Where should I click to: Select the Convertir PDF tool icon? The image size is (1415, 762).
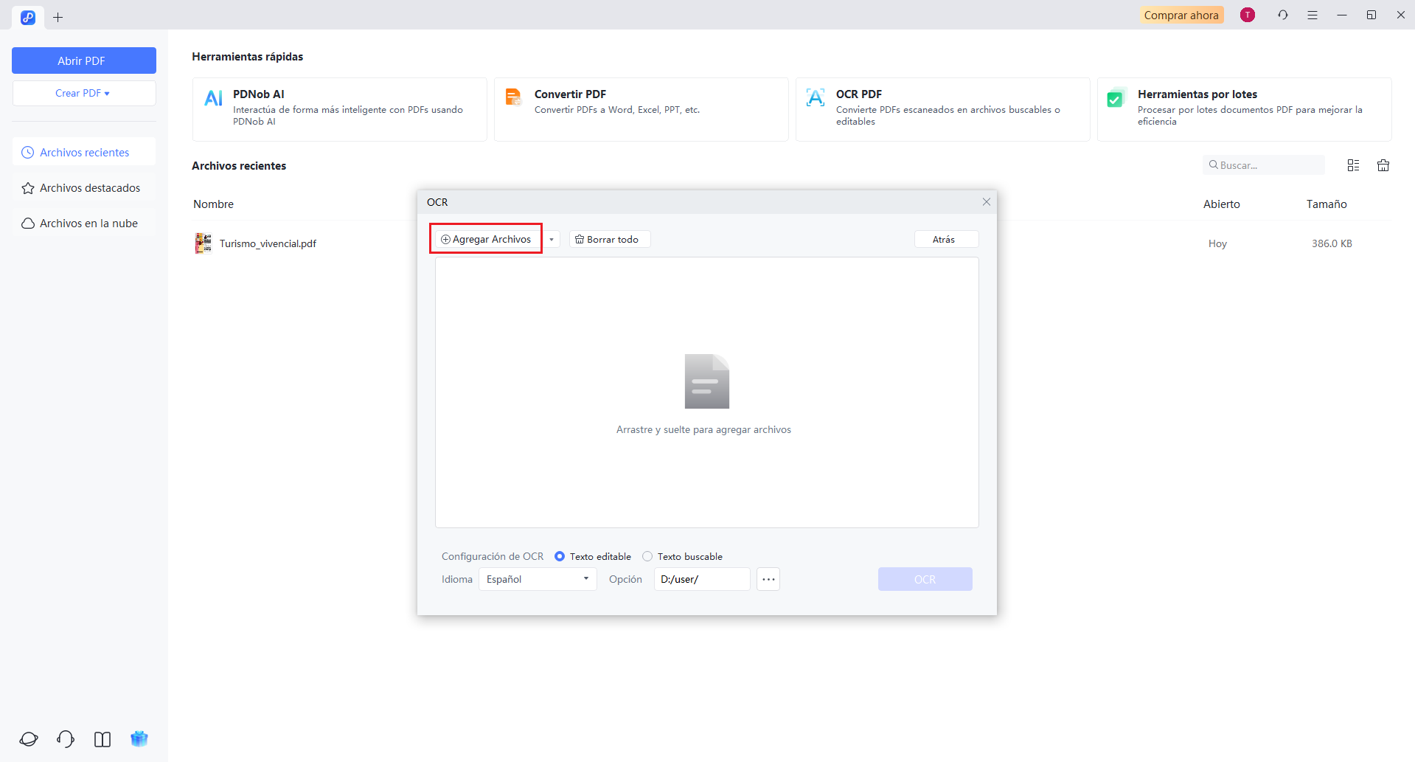click(x=514, y=97)
